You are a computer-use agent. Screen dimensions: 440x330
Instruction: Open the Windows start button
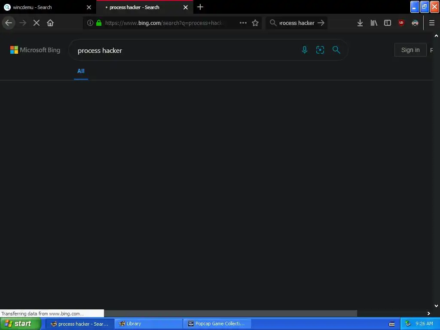(20, 324)
